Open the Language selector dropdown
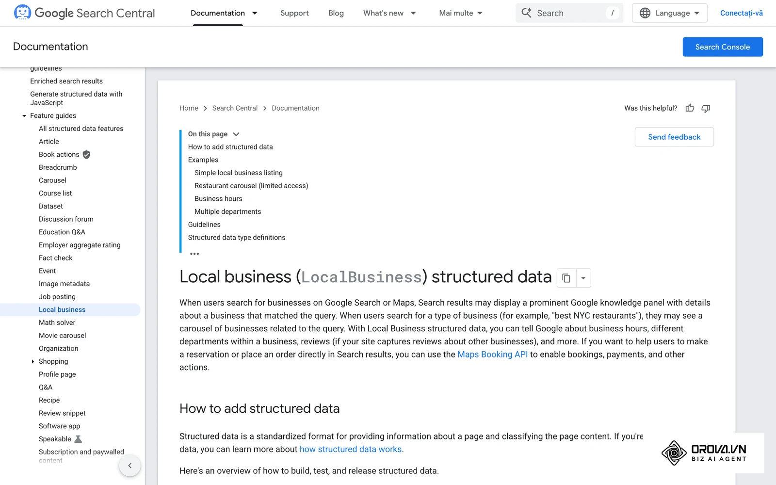776x485 pixels. tap(669, 13)
